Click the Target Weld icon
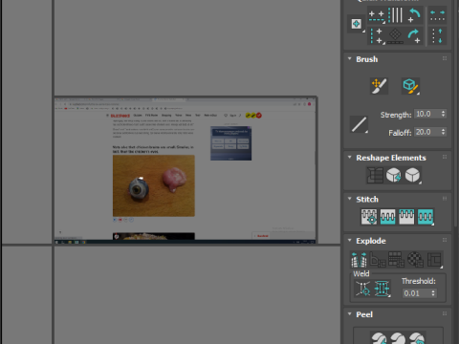Screen dimensions: 459x344 363,289
